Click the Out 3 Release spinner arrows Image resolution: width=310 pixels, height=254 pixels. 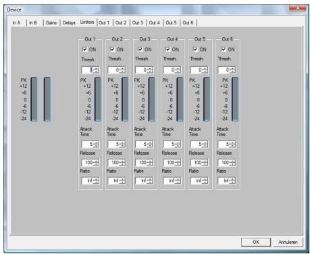150,162
